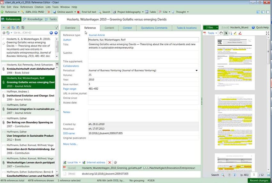
Task: Open the Cite dropdown arrow
Action: click(x=170, y=12)
